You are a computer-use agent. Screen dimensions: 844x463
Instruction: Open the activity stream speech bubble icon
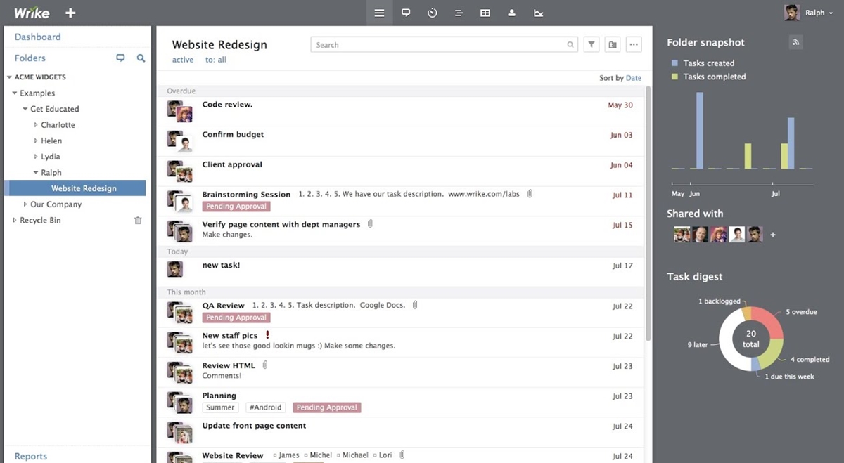406,13
